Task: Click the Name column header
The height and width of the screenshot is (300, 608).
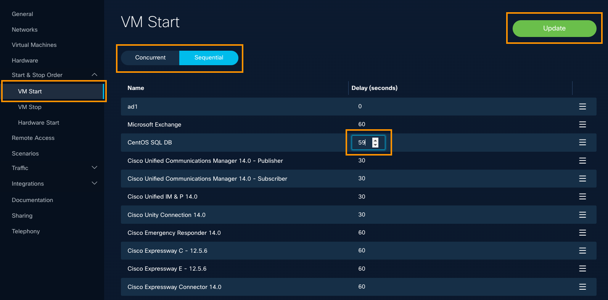Action: [x=136, y=88]
